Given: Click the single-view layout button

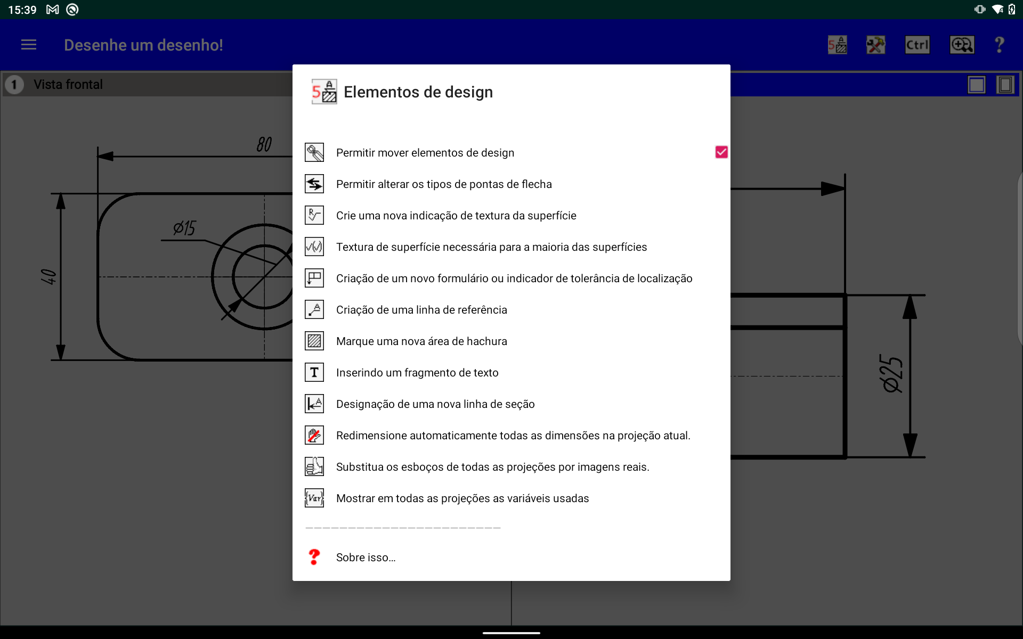Looking at the screenshot, I should click(976, 85).
